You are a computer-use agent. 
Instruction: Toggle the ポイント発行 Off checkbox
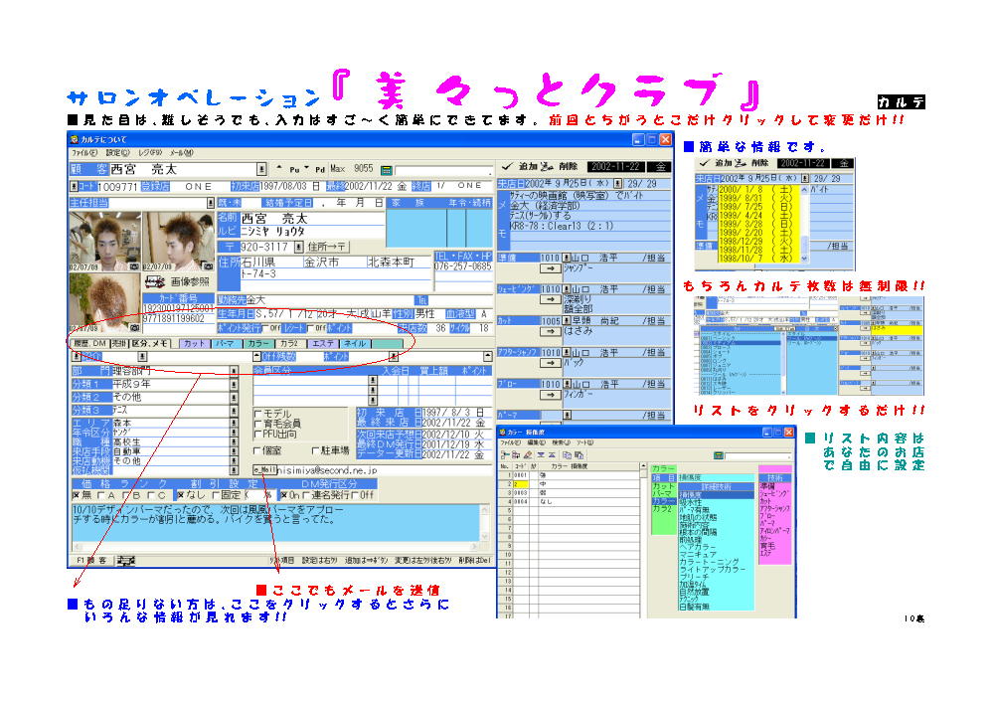266,328
